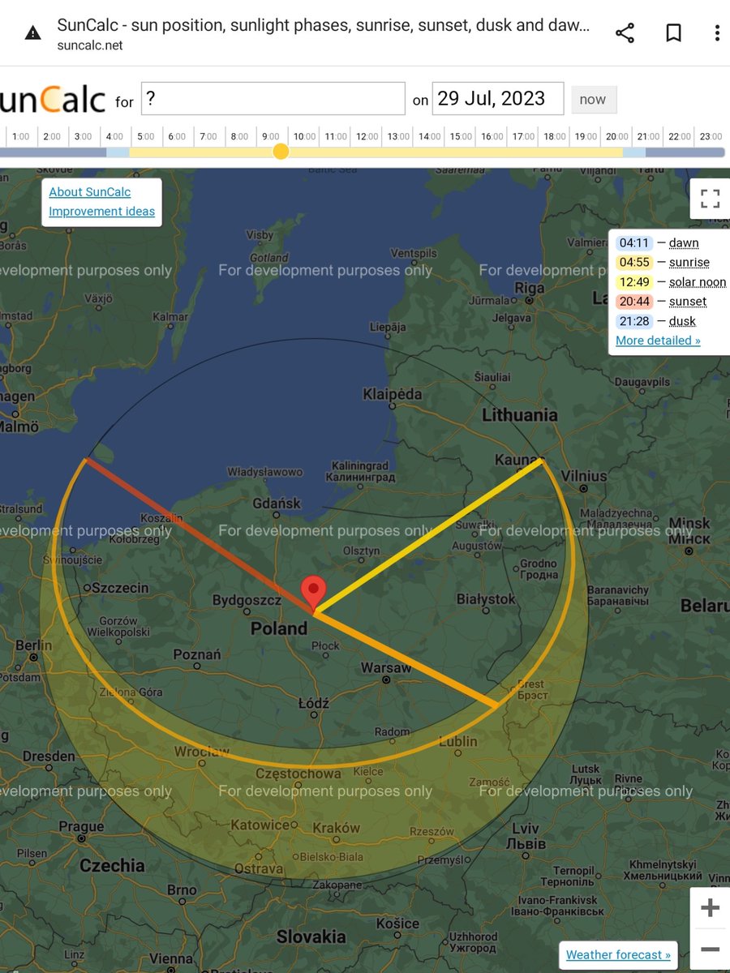Viewport: 730px width, 973px height.
Task: Click the 21:28 dusk time badge
Action: coord(633,321)
